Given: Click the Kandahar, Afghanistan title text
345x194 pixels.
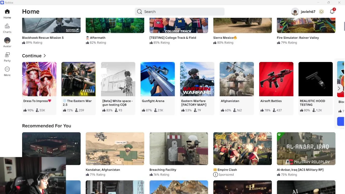Looking at the screenshot, I should click(103, 170).
